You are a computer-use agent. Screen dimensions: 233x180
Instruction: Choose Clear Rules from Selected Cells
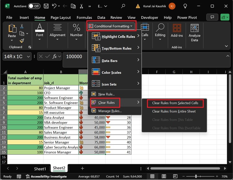coord(175,103)
